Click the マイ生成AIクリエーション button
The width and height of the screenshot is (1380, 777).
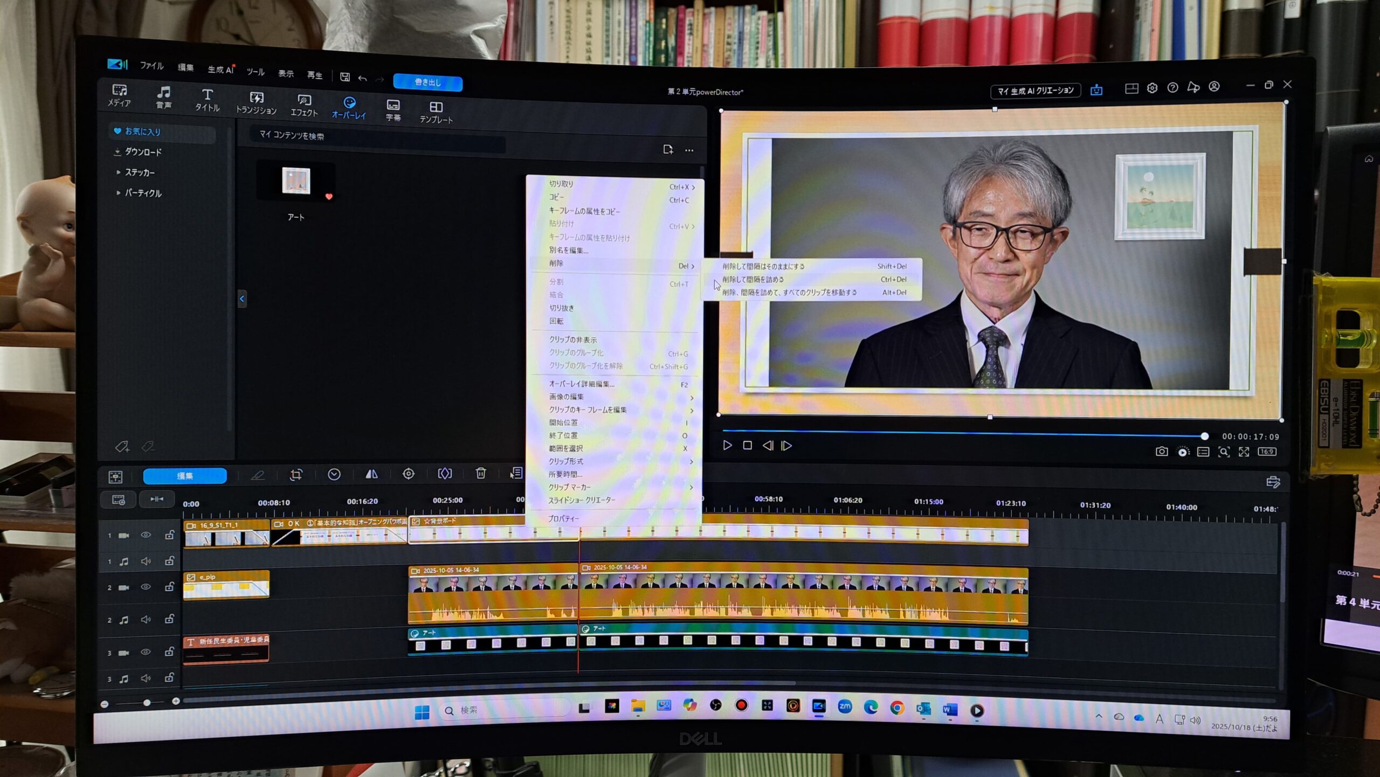coord(1036,91)
